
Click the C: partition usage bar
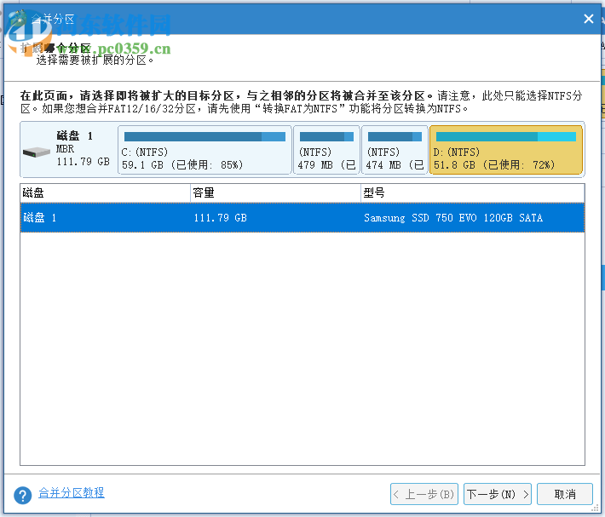pos(205,137)
